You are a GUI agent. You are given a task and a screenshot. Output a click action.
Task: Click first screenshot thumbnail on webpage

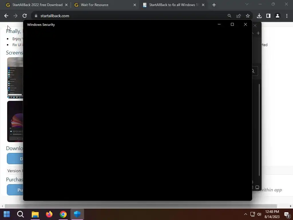(15, 78)
